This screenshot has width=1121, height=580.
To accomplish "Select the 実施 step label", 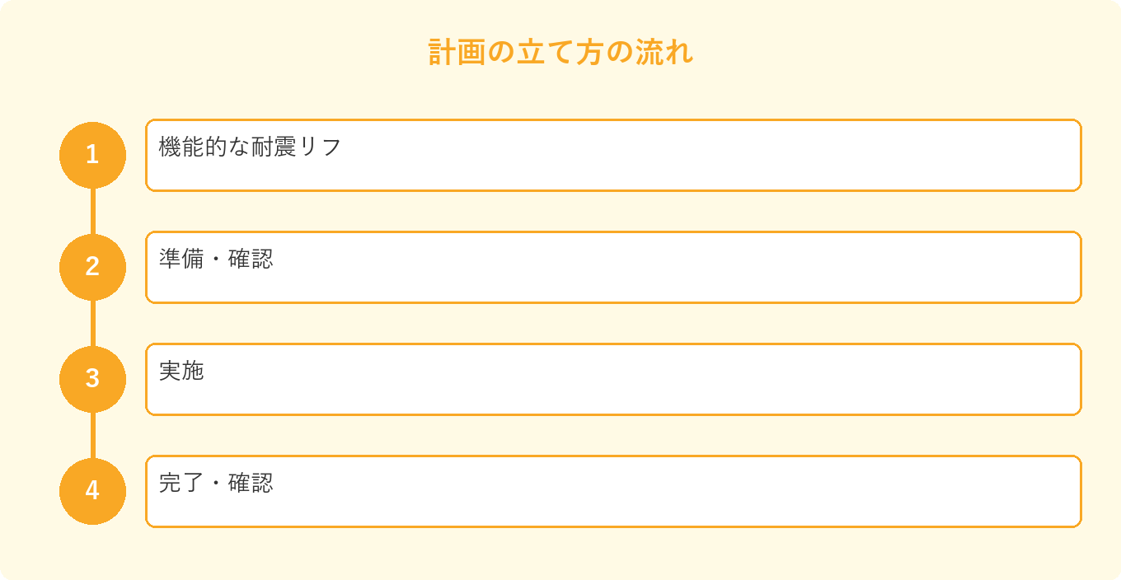I will (x=181, y=372).
